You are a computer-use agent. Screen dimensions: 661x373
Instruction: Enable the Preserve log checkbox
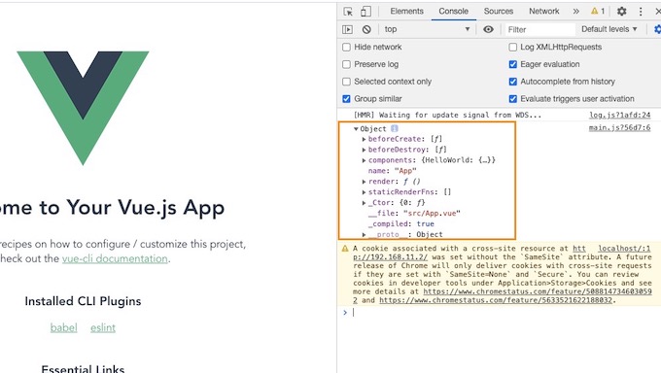tap(346, 64)
